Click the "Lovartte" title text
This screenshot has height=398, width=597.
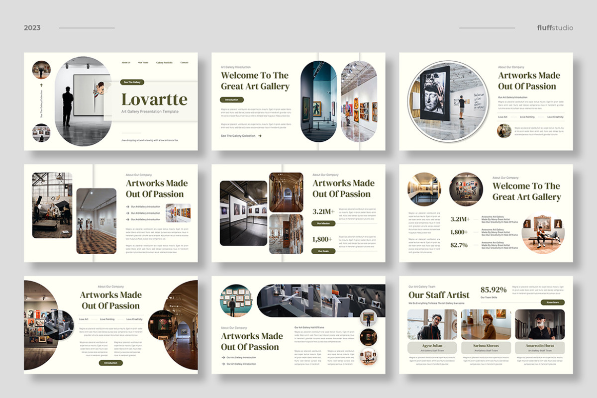(x=154, y=99)
